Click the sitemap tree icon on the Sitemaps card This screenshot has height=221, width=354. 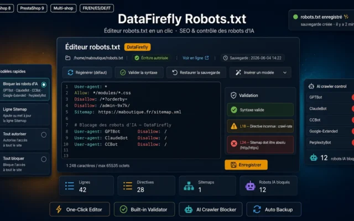pyautogui.click(x=189, y=186)
